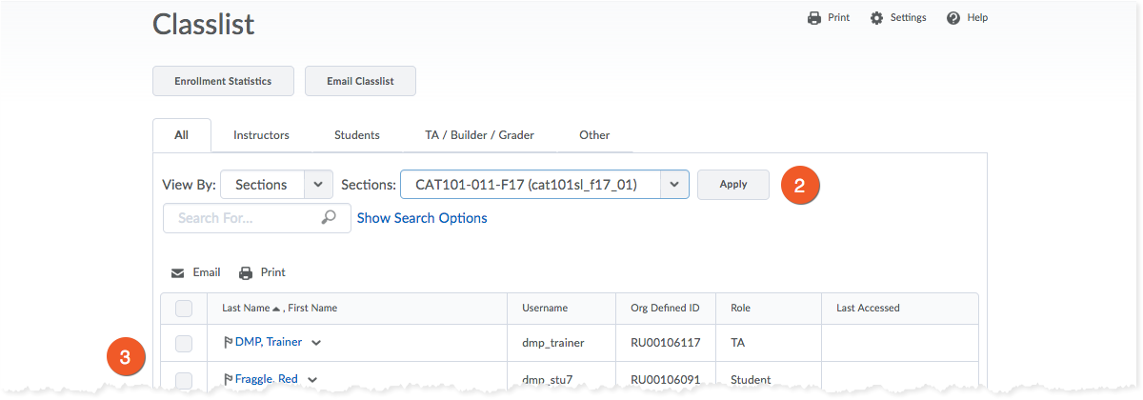1143x400 pixels.
Task: Switch to the TA / Builder / Grader tab
Action: [x=479, y=135]
